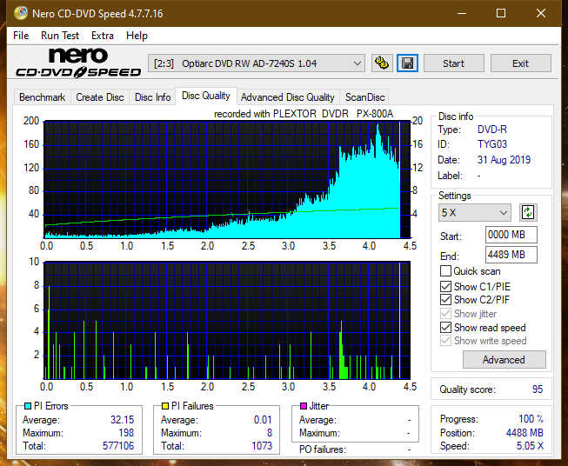Click the date 31 Aug 2019
The height and width of the screenshot is (466, 568).
pos(504,160)
